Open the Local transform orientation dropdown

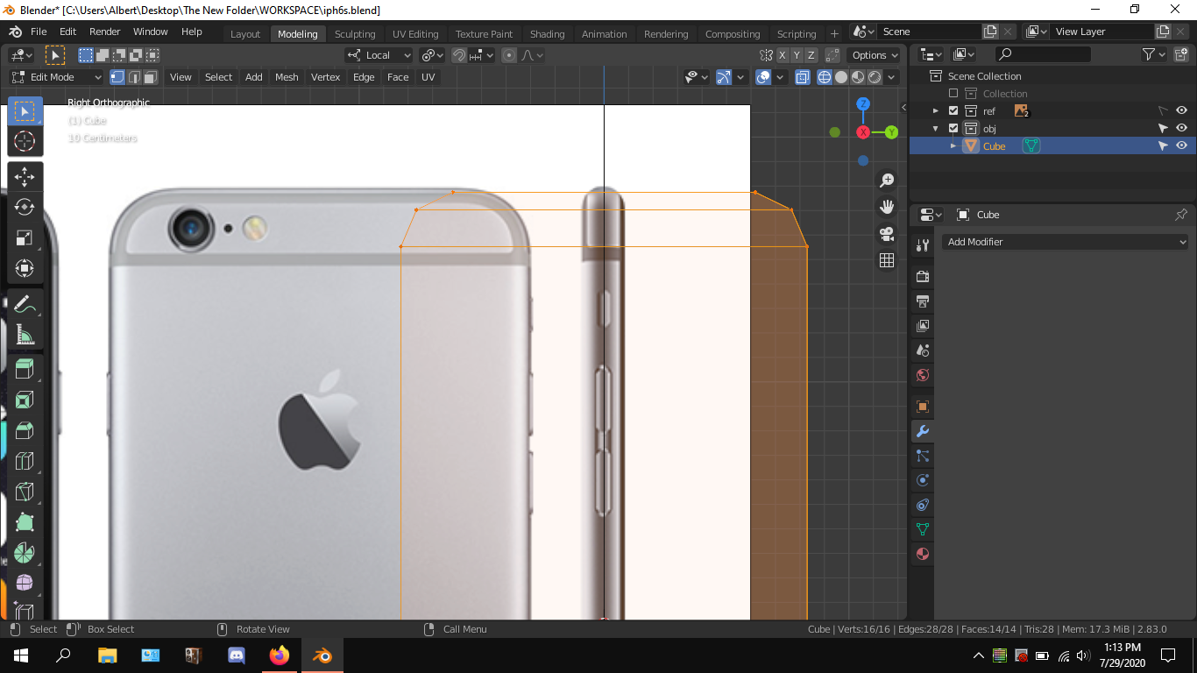click(379, 55)
